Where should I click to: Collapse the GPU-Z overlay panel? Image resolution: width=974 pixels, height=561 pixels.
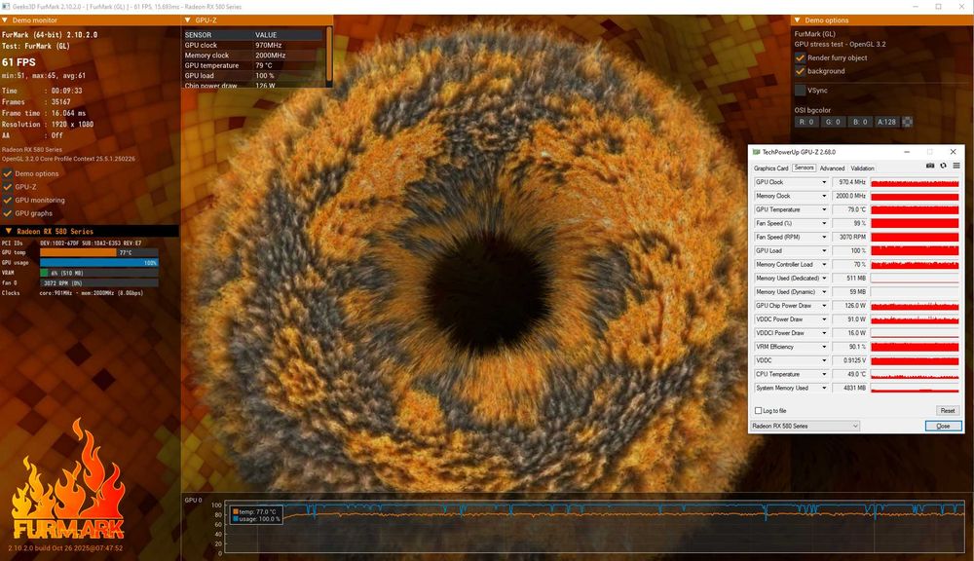(188, 19)
